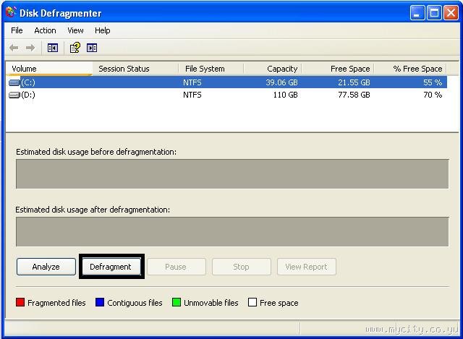Select the (C:) volume row
This screenshot has width=463, height=339.
pyautogui.click(x=228, y=82)
